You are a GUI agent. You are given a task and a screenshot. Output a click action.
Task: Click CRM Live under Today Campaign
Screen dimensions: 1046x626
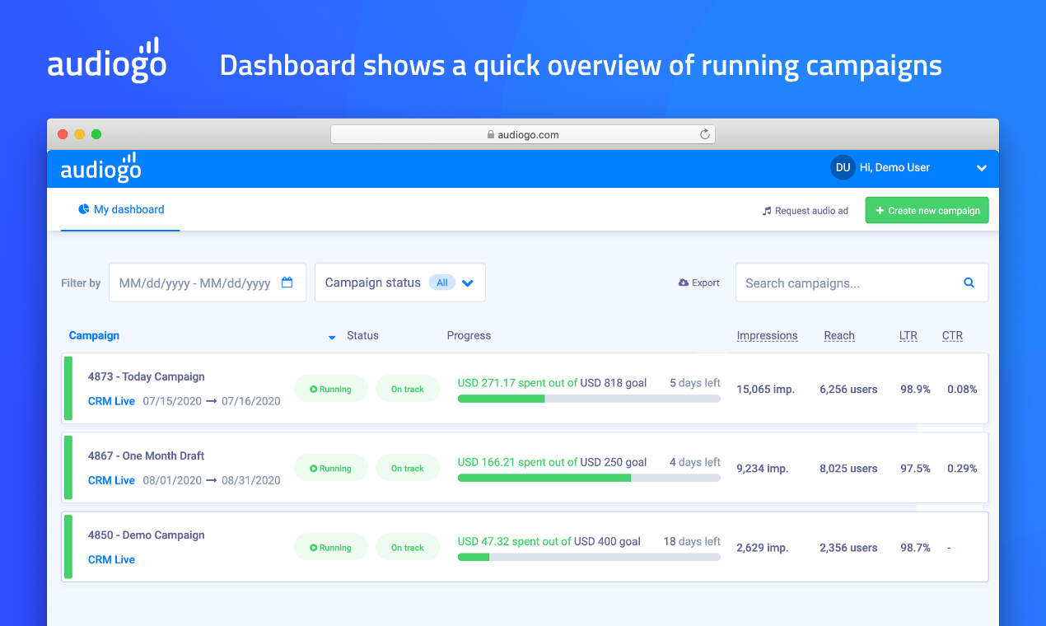[x=111, y=401]
